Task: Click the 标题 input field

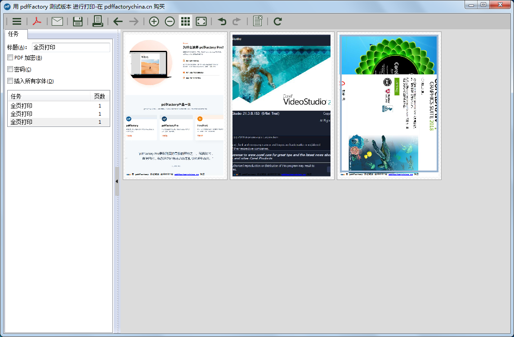Action: [x=71, y=47]
